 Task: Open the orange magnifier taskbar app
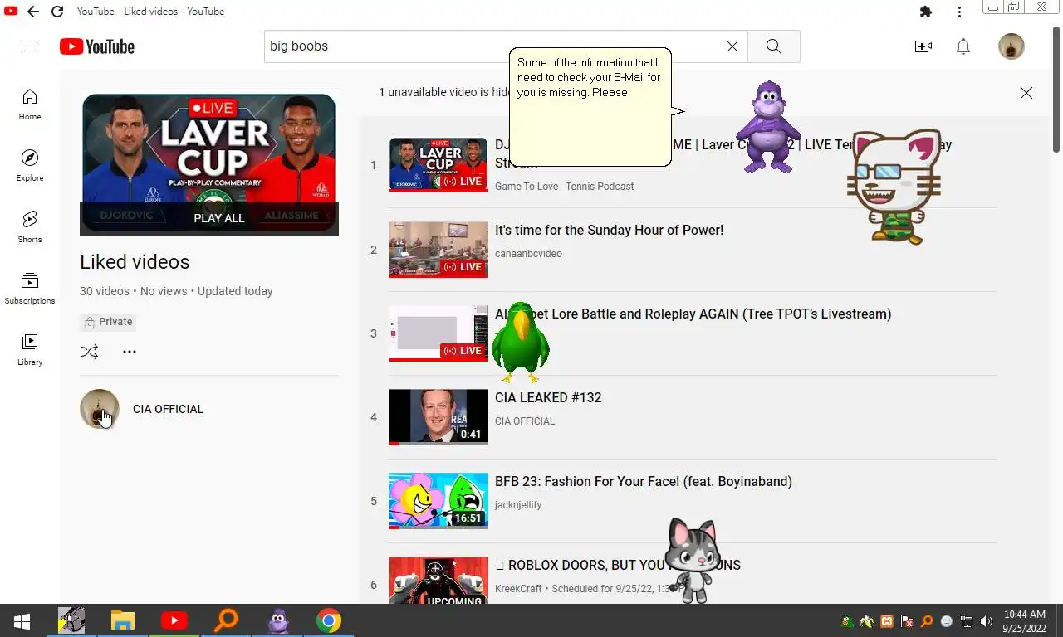tap(226, 620)
